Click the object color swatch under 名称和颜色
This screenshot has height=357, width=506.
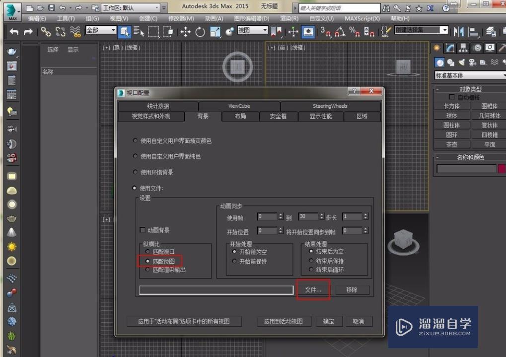click(501, 169)
